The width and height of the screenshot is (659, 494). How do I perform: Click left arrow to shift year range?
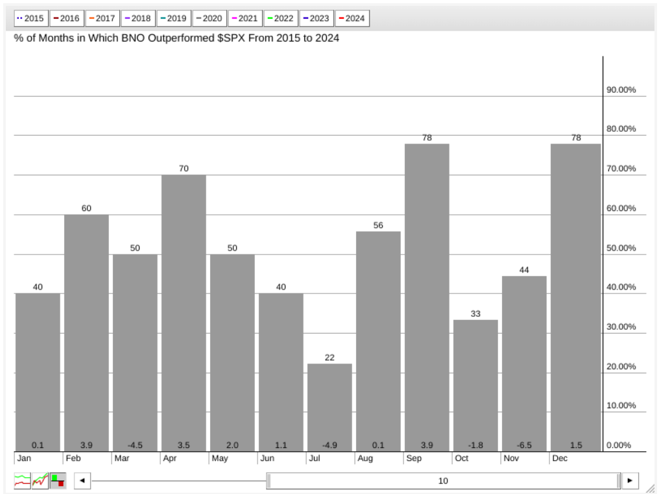point(82,481)
